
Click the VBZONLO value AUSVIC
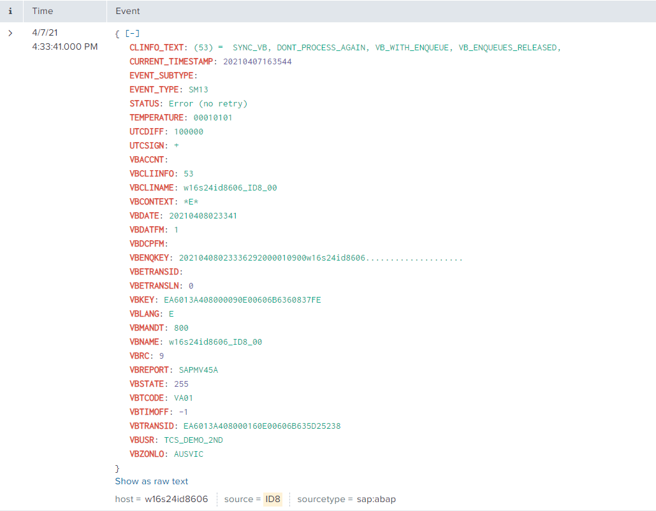188,454
